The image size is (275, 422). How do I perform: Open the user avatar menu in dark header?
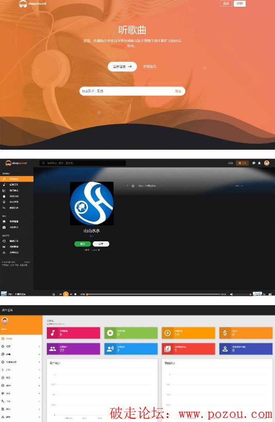coord(267,163)
